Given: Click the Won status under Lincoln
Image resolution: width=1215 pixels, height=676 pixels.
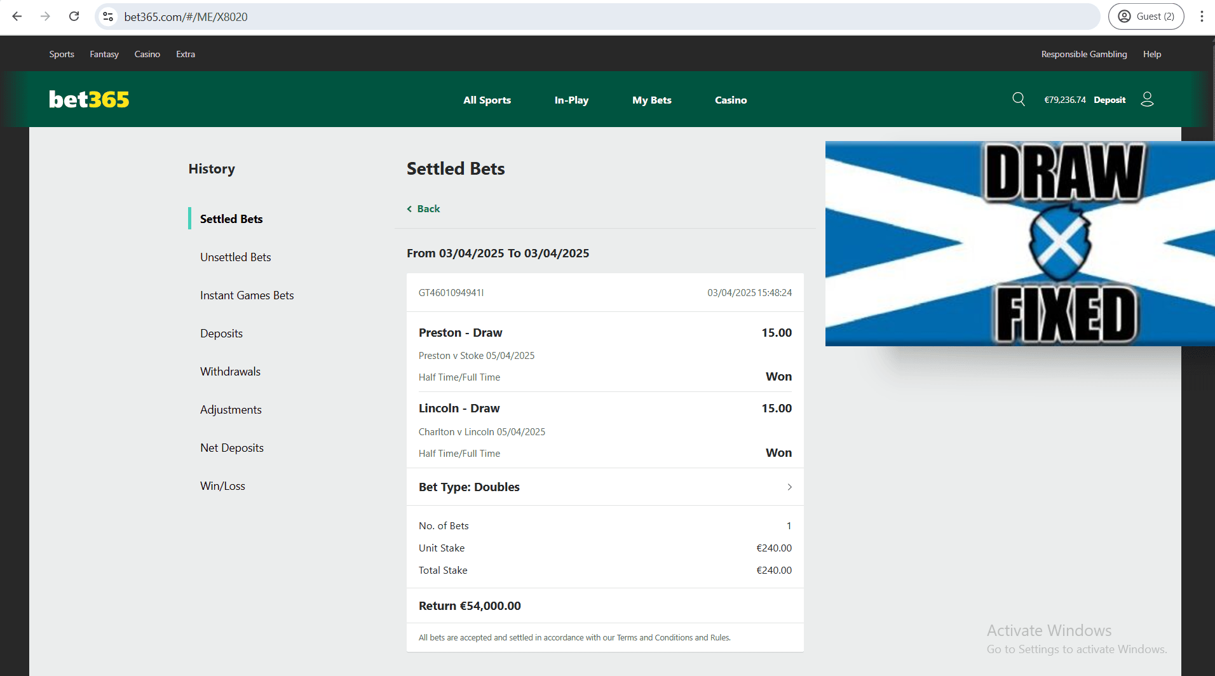Looking at the screenshot, I should 778,452.
